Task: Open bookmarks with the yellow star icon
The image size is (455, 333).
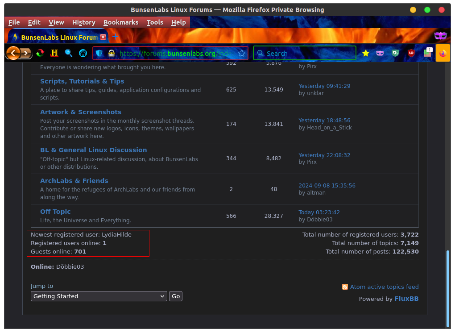Action: click(366, 53)
